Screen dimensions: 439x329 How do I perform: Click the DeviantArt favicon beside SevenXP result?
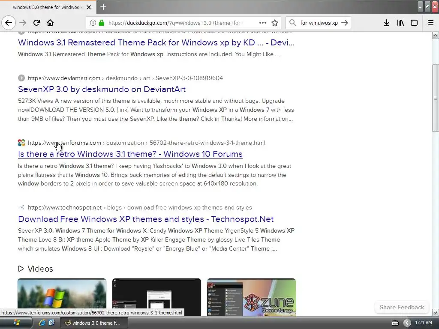21,78
